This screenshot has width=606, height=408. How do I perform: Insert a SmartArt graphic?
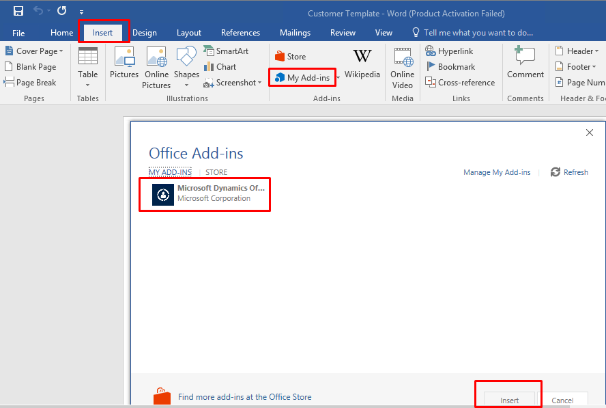point(227,51)
